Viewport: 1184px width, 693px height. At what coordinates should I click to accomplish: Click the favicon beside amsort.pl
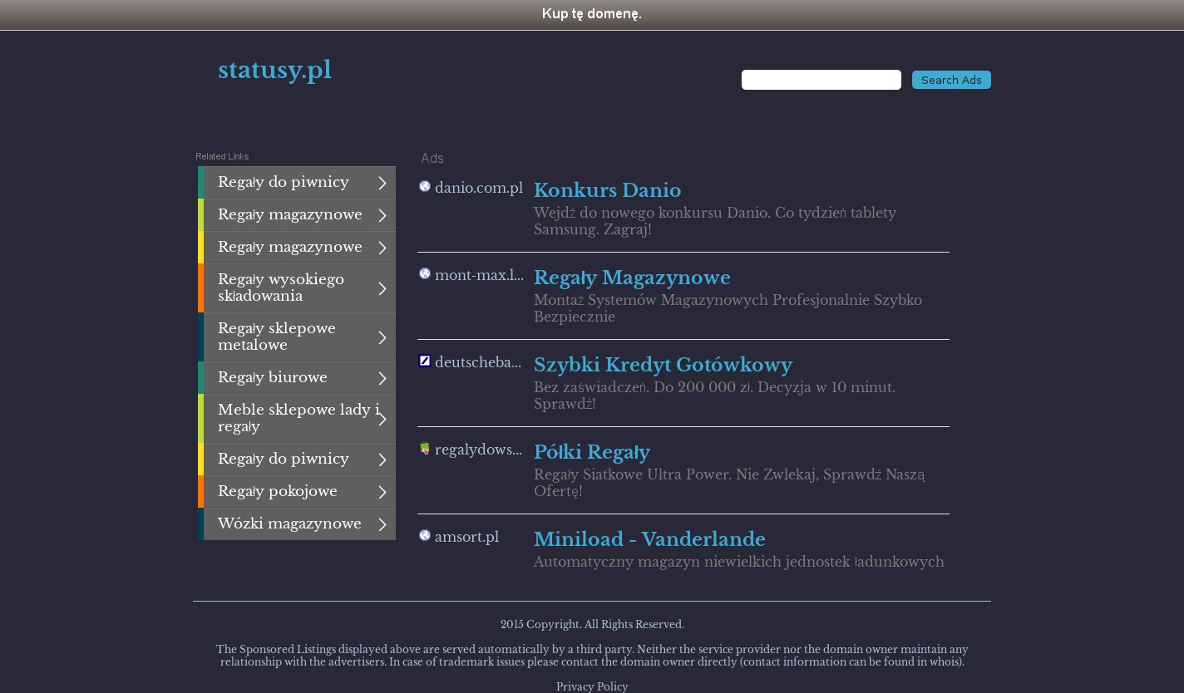coord(425,536)
